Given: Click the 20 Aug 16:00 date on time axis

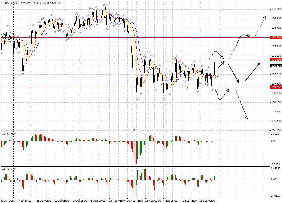Looking at the screenshot, I should click(x=134, y=201).
